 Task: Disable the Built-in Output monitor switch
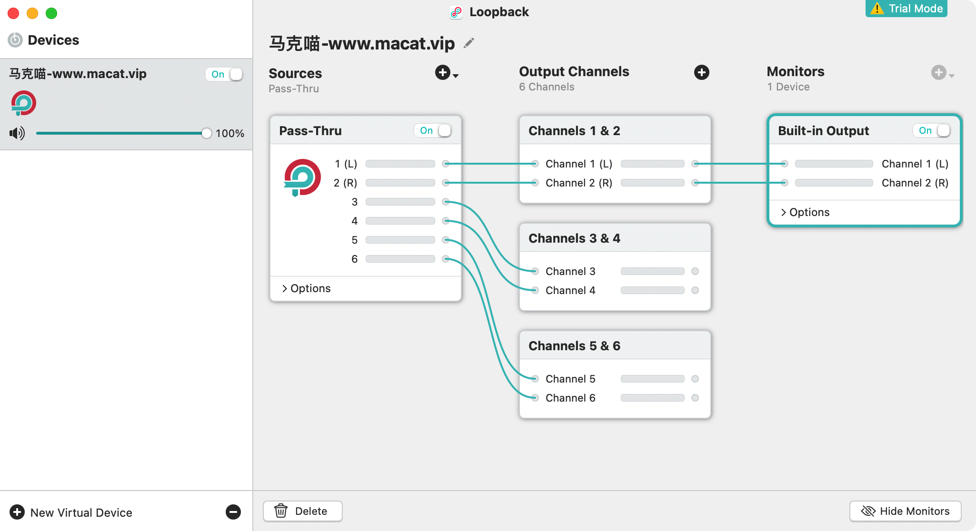pos(932,130)
